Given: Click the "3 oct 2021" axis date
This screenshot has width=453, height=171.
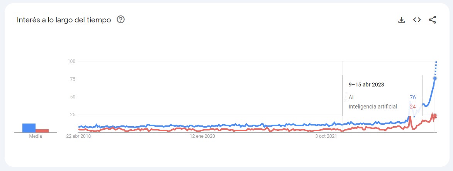Looking at the screenshot, I should point(326,136).
